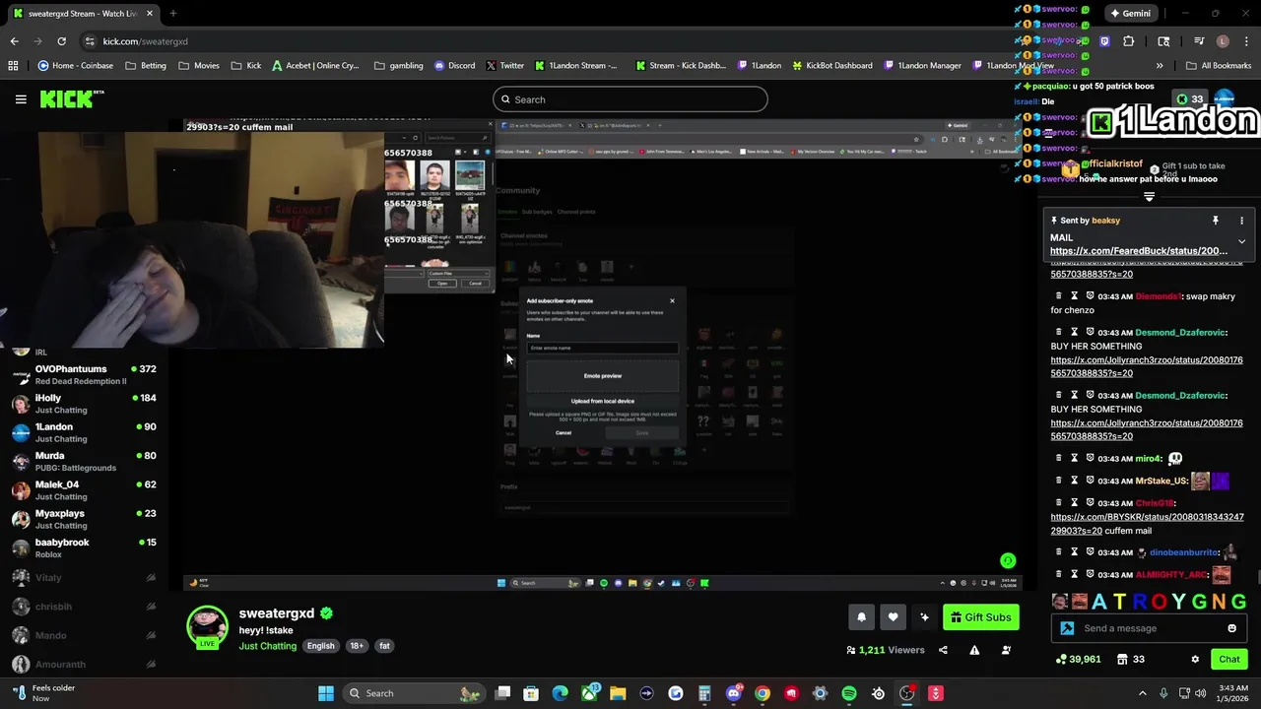Image resolution: width=1261 pixels, height=709 pixels.
Task: Click the sparkle button beside Gift Subs
Action: (x=924, y=617)
